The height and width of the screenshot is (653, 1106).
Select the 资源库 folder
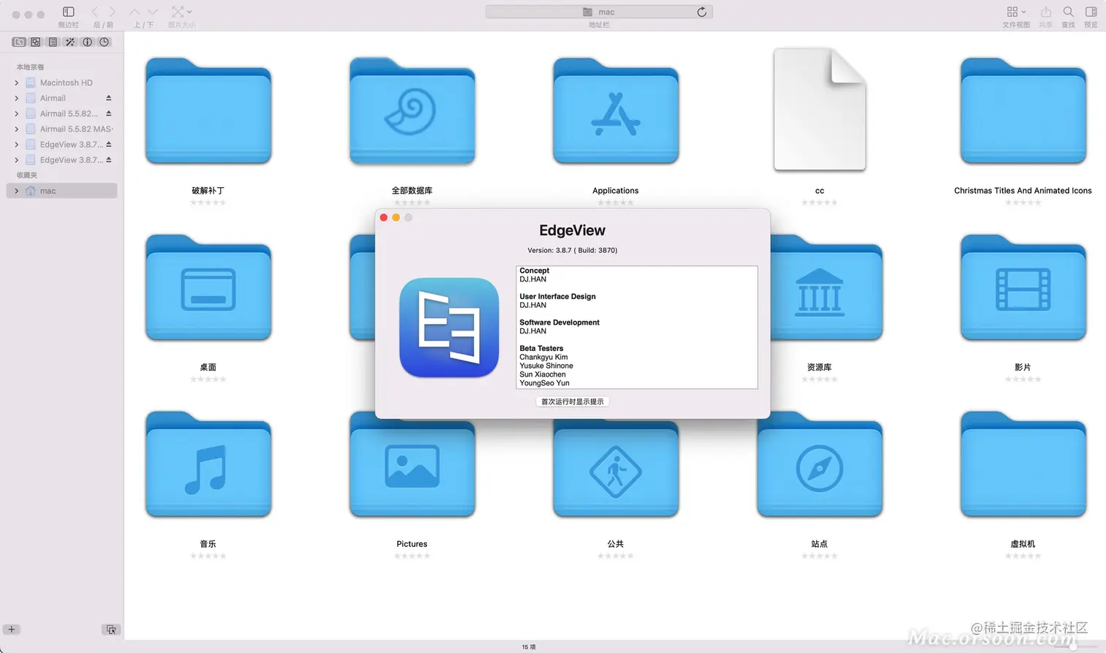pyautogui.click(x=827, y=287)
